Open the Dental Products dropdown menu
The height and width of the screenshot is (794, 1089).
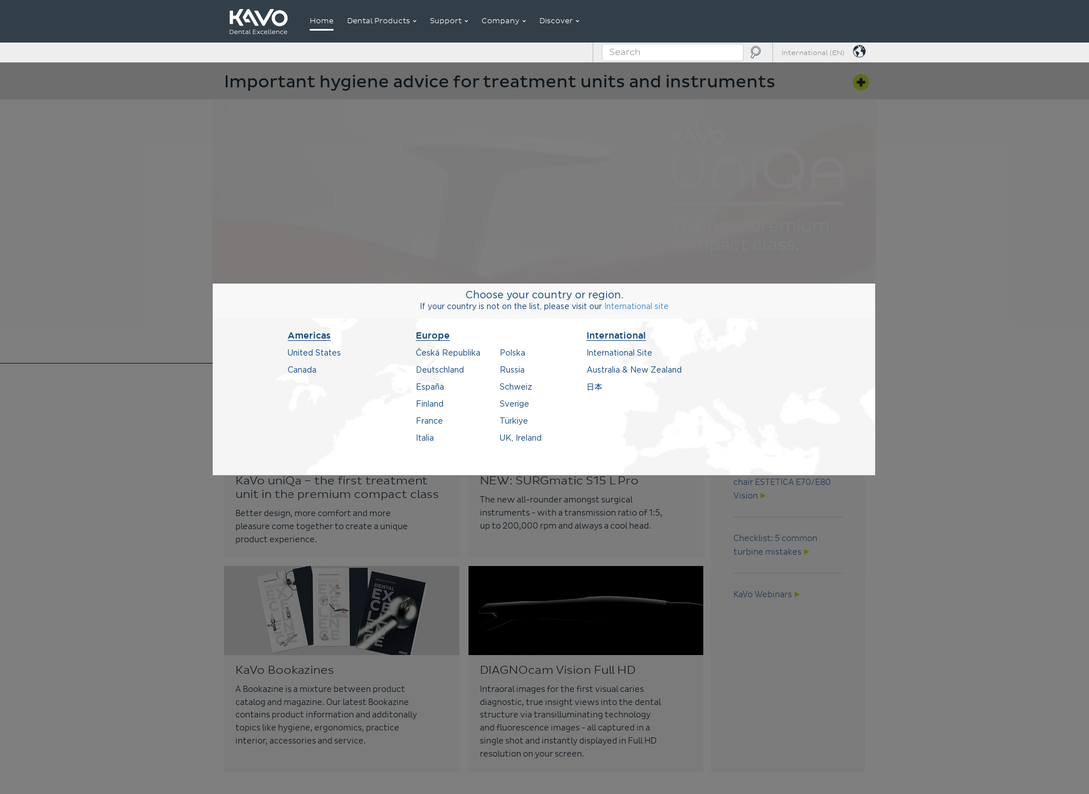tap(382, 21)
